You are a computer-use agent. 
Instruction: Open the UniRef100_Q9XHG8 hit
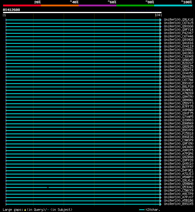click(179, 40)
